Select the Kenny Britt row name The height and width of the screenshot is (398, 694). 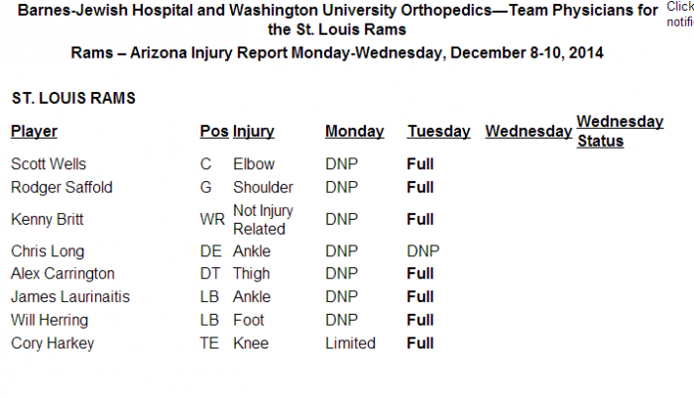point(46,219)
